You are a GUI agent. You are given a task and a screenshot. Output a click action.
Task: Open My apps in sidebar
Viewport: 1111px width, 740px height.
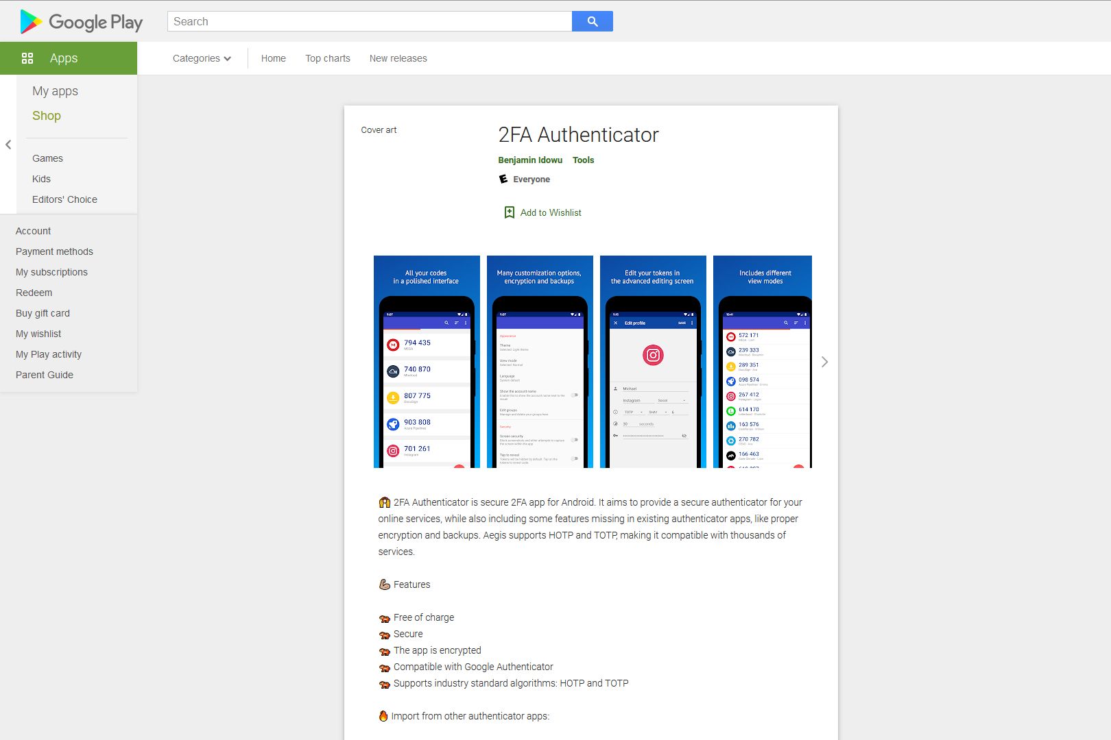pyautogui.click(x=55, y=91)
